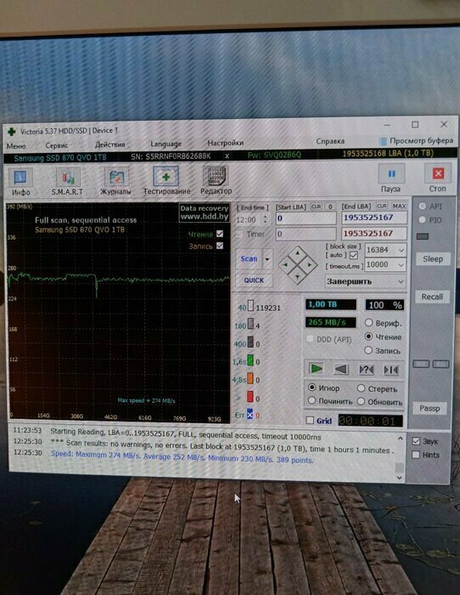Select the Вериф. mode radio button
Screen dimensions: 460x595
368,322
